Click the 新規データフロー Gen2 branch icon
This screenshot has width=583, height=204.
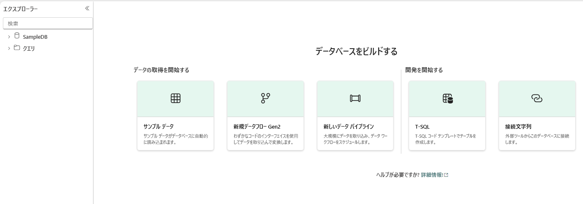tap(265, 98)
